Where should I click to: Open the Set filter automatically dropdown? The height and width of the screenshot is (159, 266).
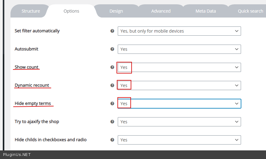179,31
